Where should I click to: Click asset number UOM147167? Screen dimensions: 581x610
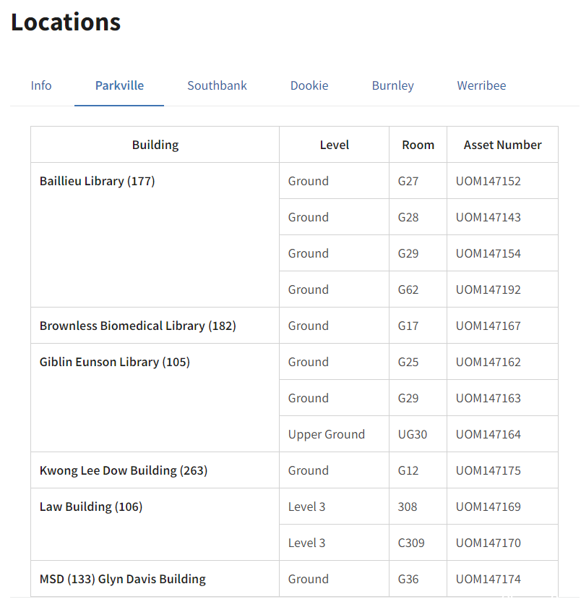[502, 326]
